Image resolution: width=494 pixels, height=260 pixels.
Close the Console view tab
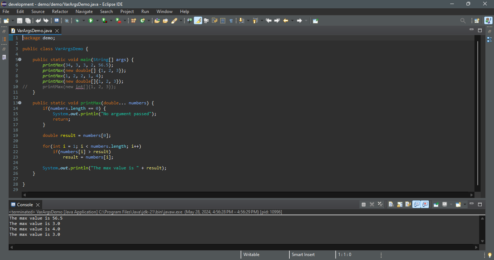point(38,205)
